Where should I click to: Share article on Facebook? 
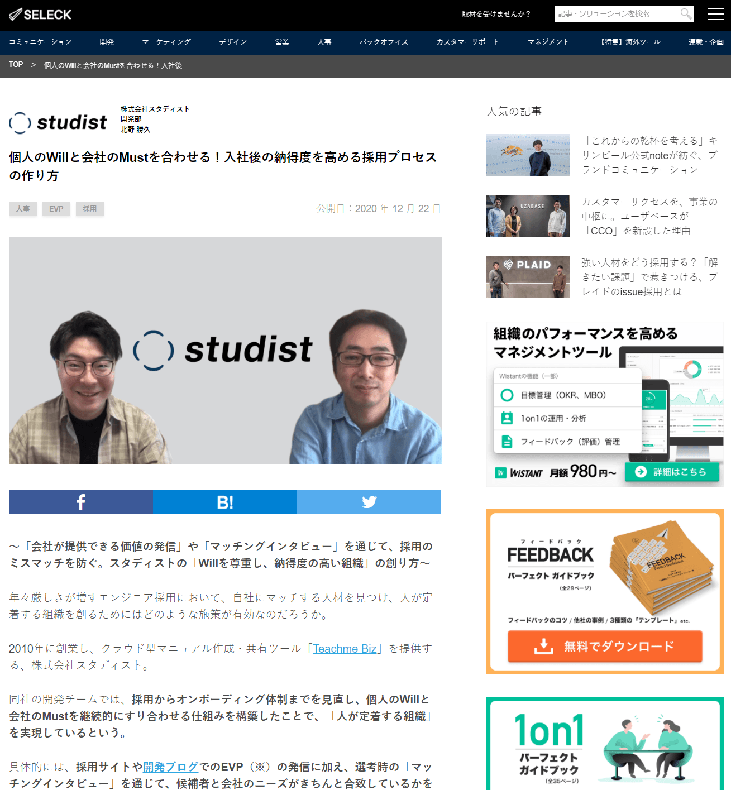(x=81, y=502)
